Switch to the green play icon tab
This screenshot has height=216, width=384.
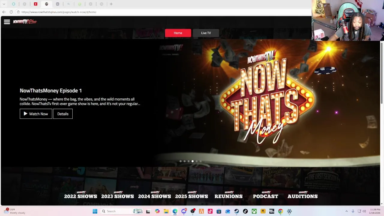tap(79, 4)
